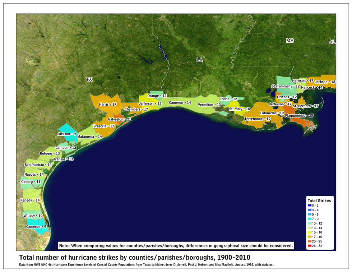This screenshot has height=272, width=352.
Task: Select the 7 - 9 legend color swatch
Action: point(309,219)
